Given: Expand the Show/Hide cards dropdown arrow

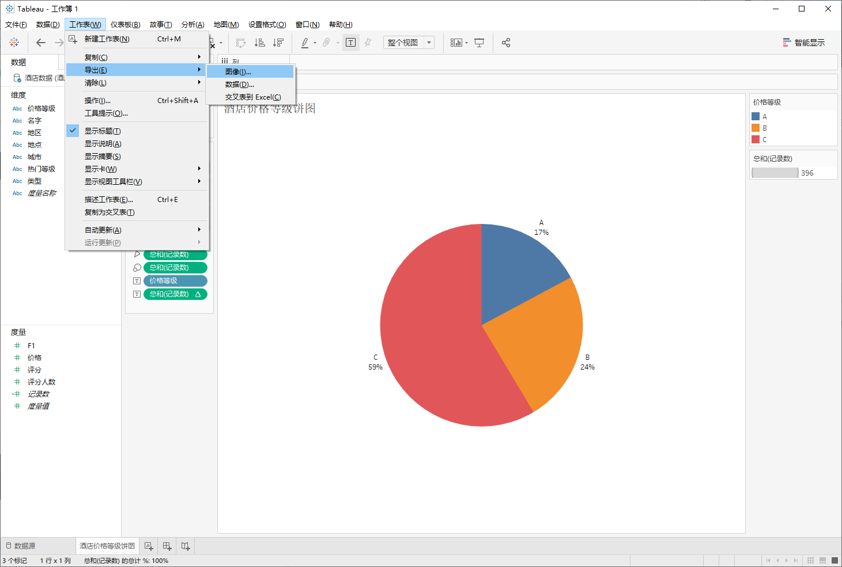Looking at the screenshot, I should point(466,43).
